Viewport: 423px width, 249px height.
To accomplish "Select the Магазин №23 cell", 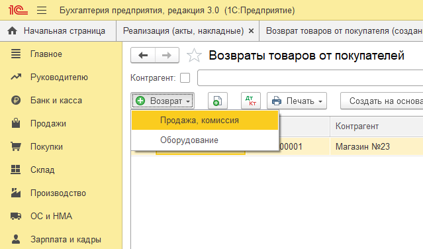I will [377, 147].
